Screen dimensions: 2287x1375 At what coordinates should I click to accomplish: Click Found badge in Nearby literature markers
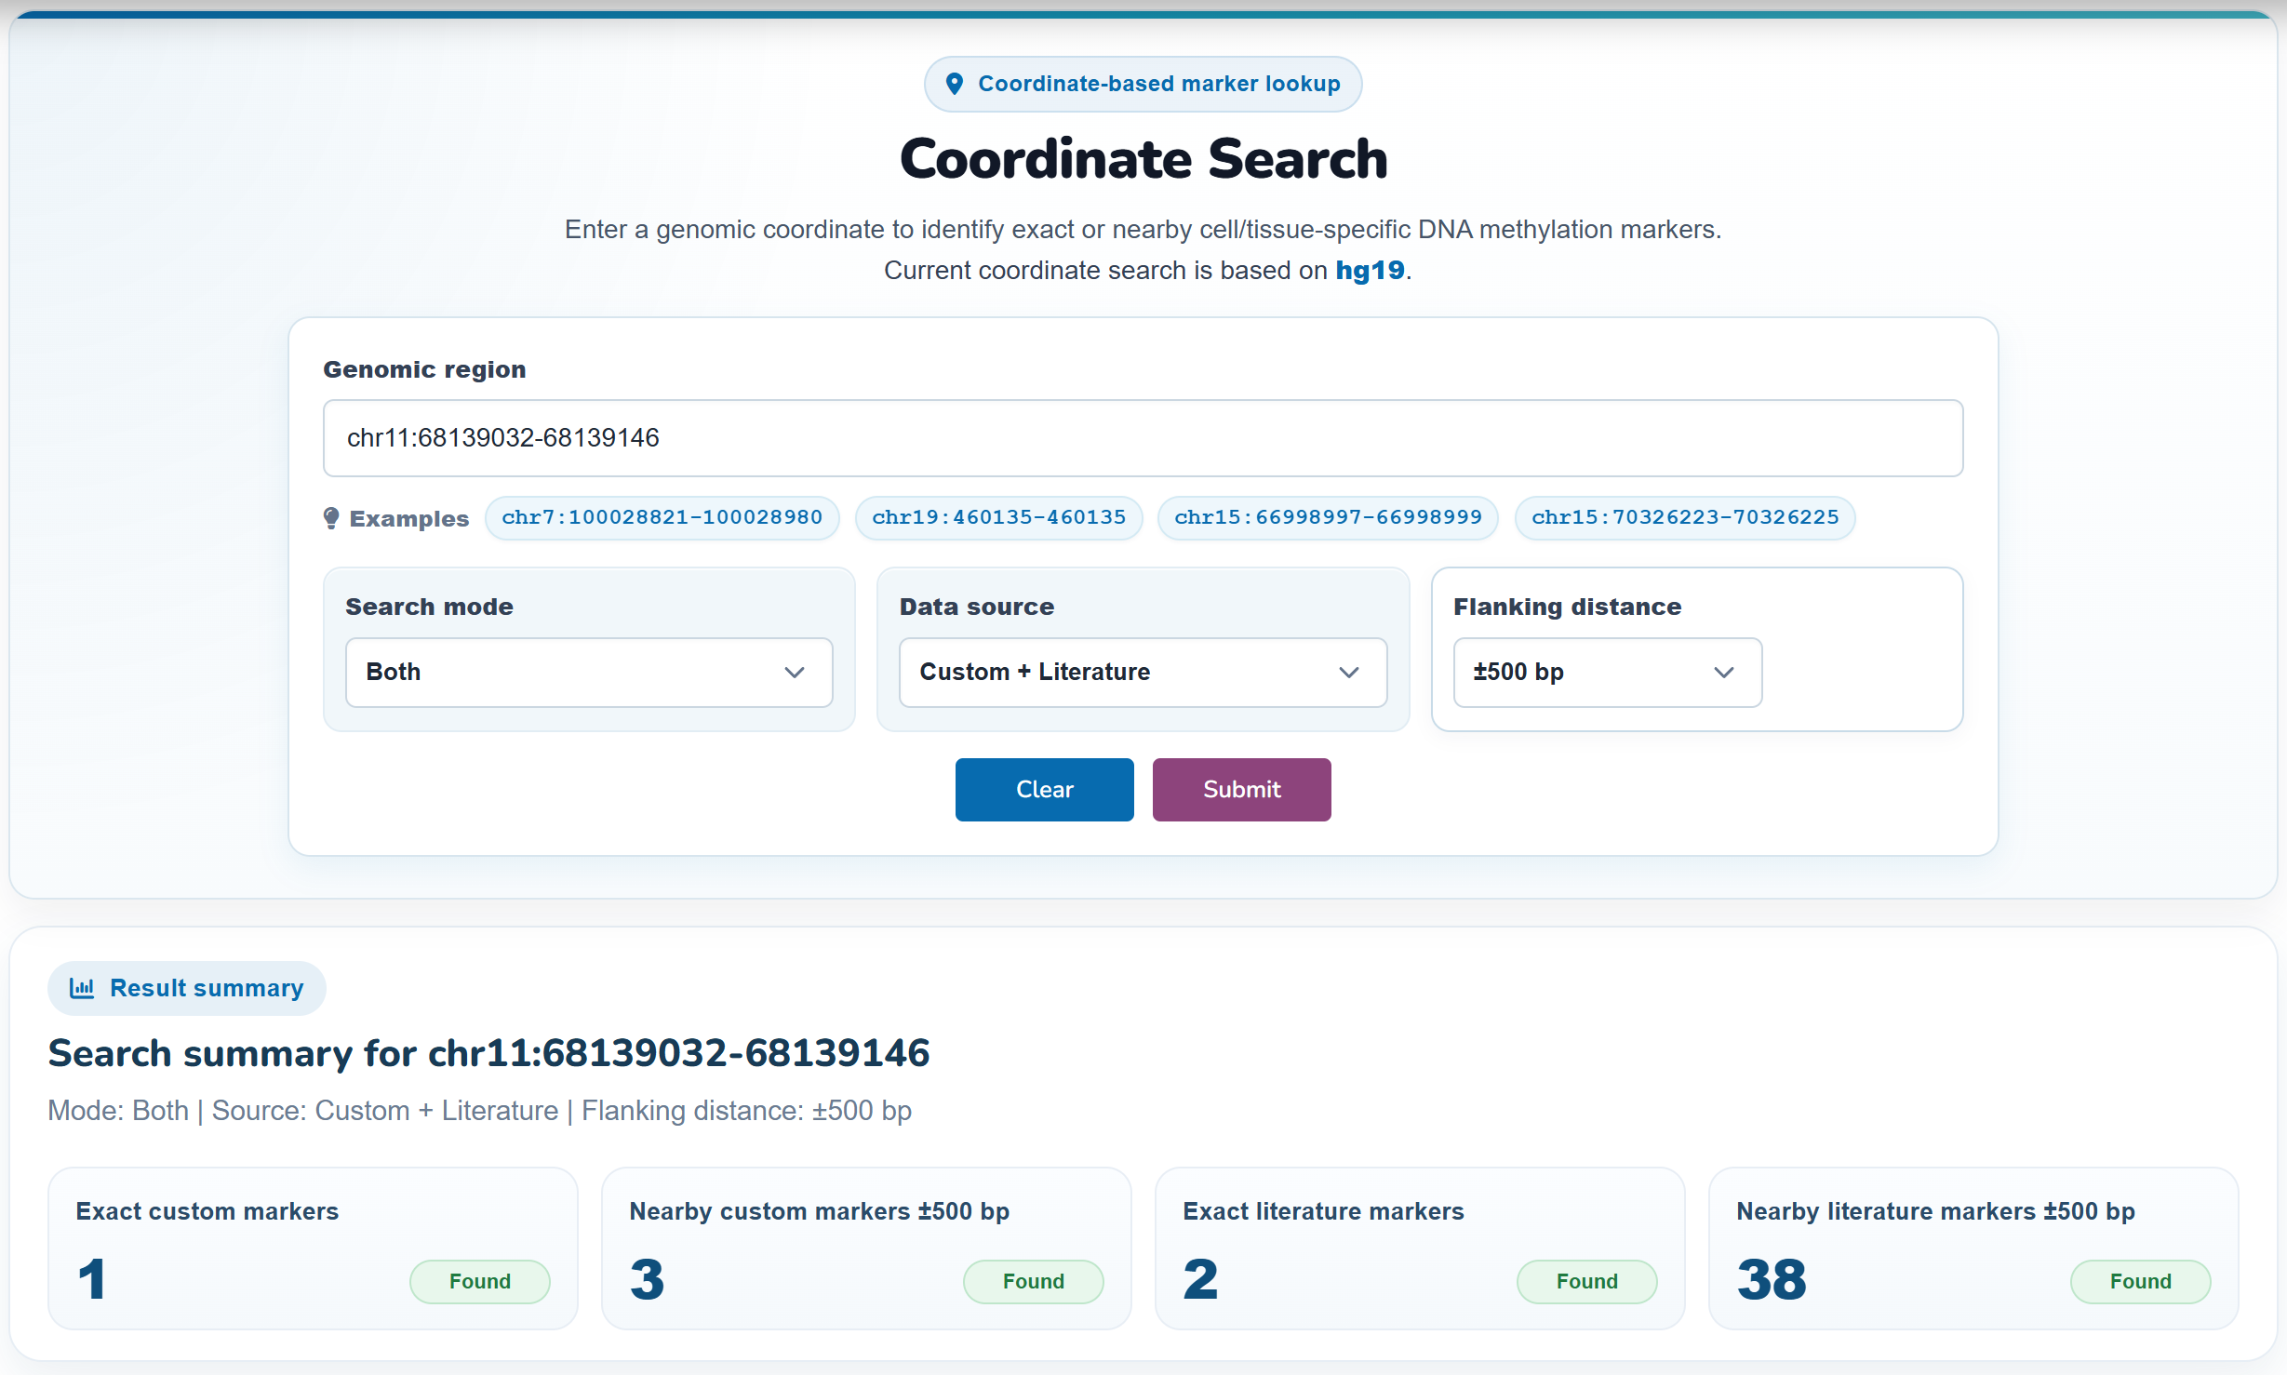(2141, 1281)
